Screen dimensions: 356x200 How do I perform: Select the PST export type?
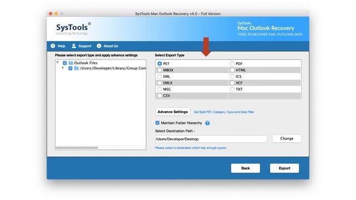[160, 64]
